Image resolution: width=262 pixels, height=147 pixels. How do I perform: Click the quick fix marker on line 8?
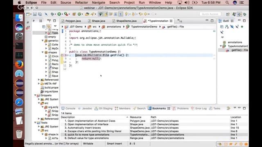pos(62,55)
